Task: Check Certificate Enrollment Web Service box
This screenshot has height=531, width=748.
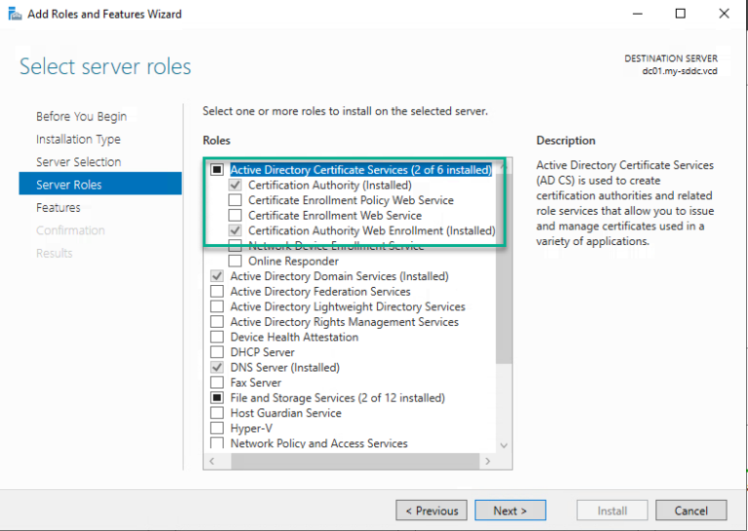Action: click(x=235, y=215)
